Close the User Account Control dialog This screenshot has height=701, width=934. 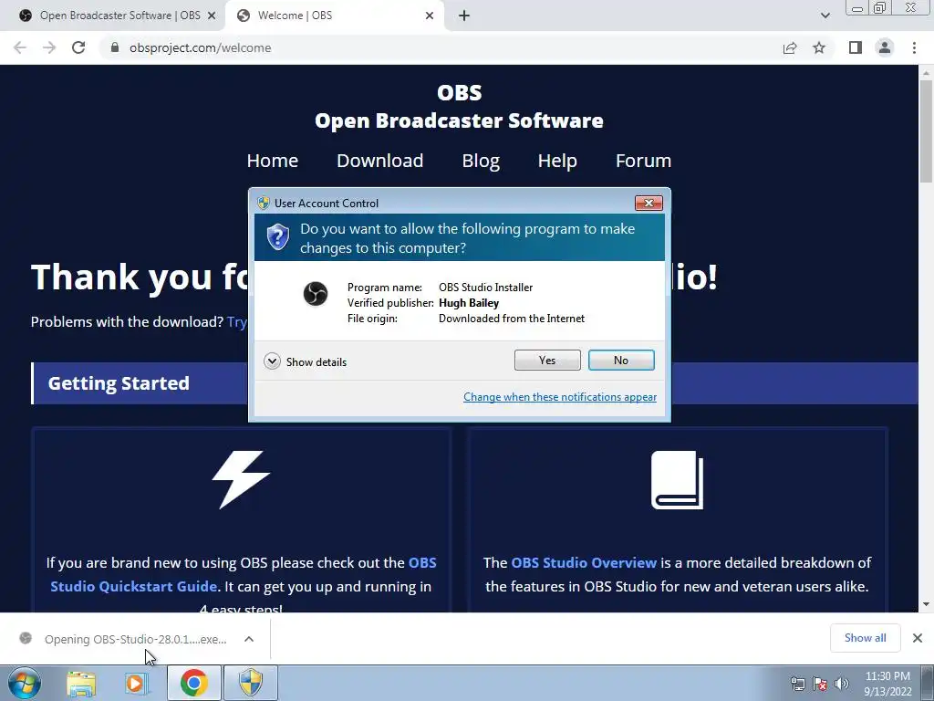(x=649, y=204)
